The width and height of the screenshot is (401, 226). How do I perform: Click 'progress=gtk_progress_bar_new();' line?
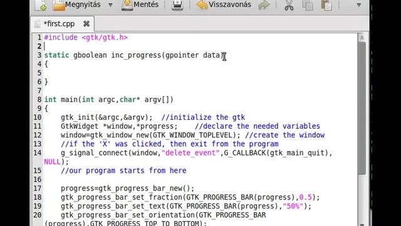coord(127,188)
